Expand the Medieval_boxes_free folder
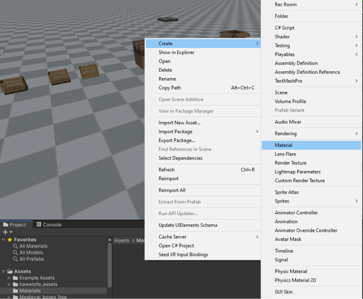 pyautogui.click(x=9, y=297)
